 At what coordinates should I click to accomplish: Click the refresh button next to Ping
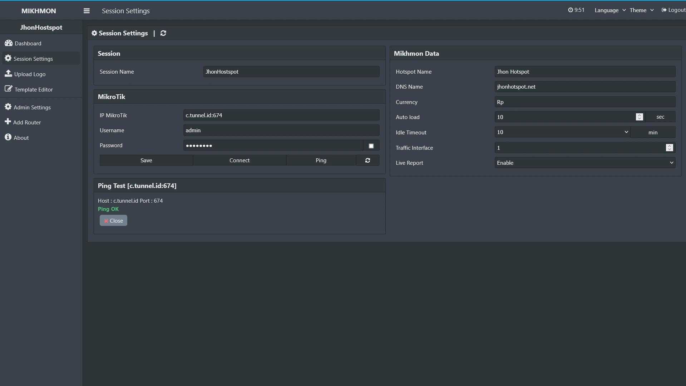[368, 160]
